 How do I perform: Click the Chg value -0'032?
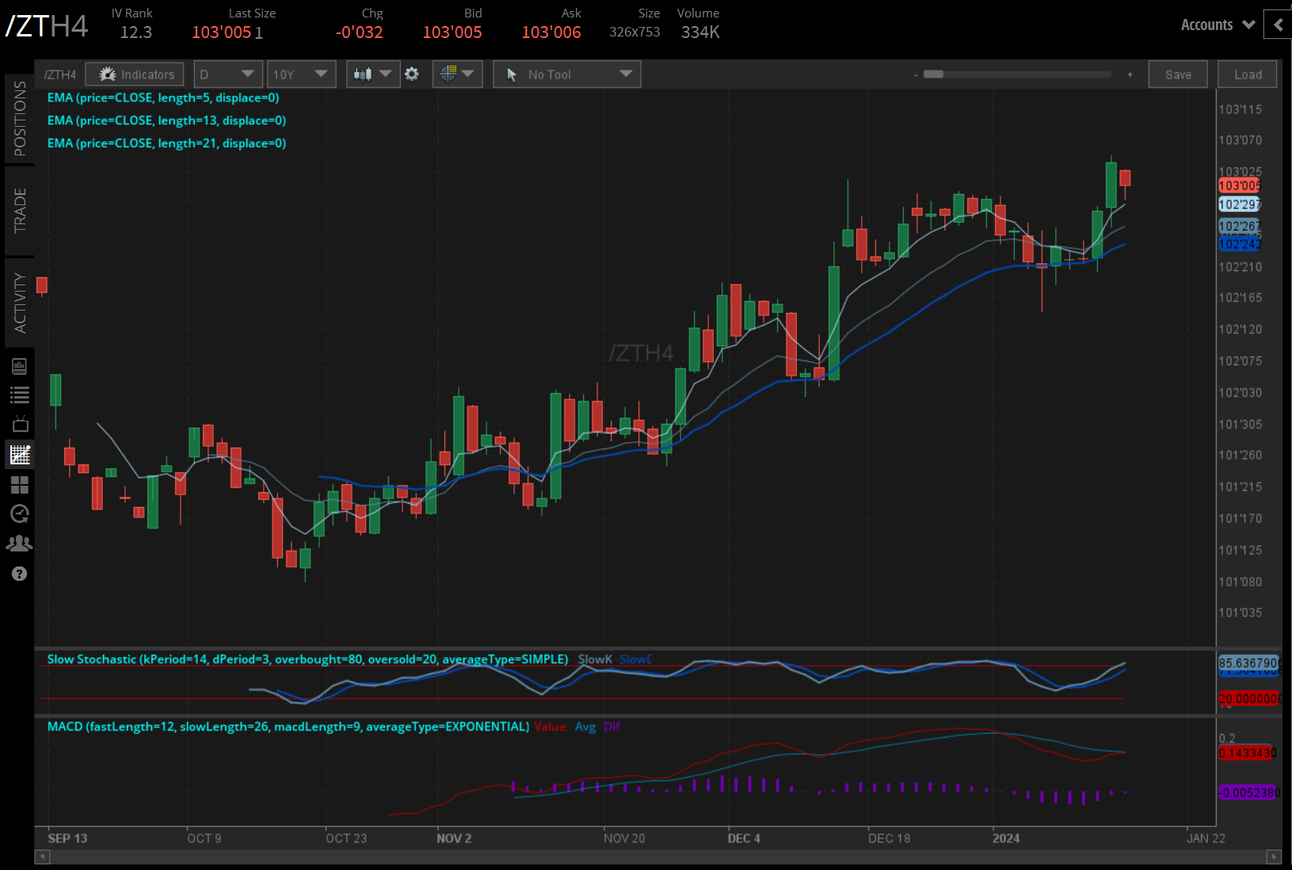[360, 32]
